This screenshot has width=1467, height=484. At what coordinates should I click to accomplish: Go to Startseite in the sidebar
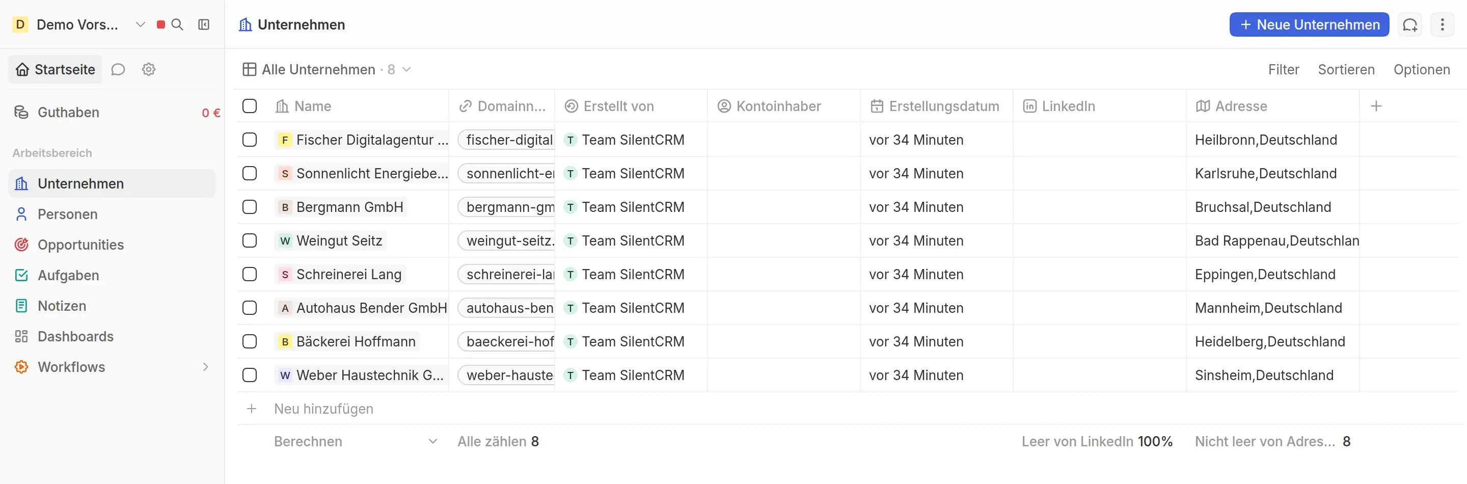pos(55,69)
